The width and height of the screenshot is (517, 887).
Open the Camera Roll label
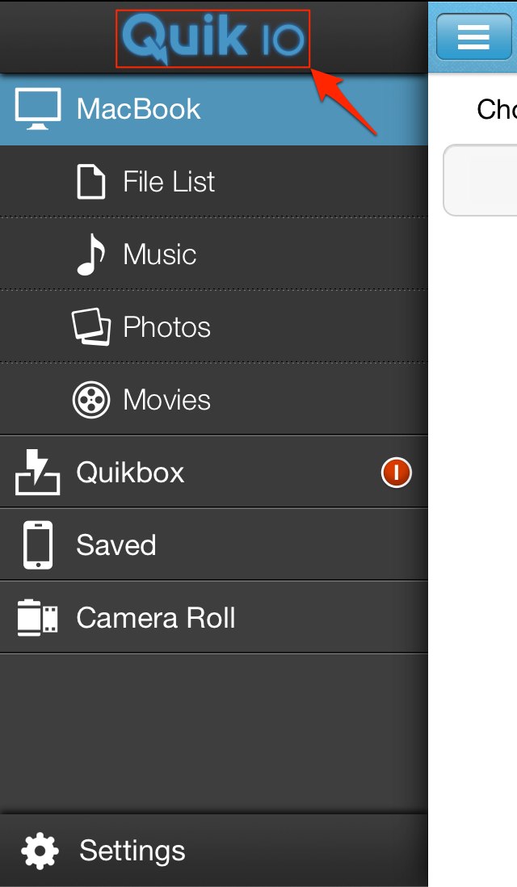pyautogui.click(x=156, y=618)
